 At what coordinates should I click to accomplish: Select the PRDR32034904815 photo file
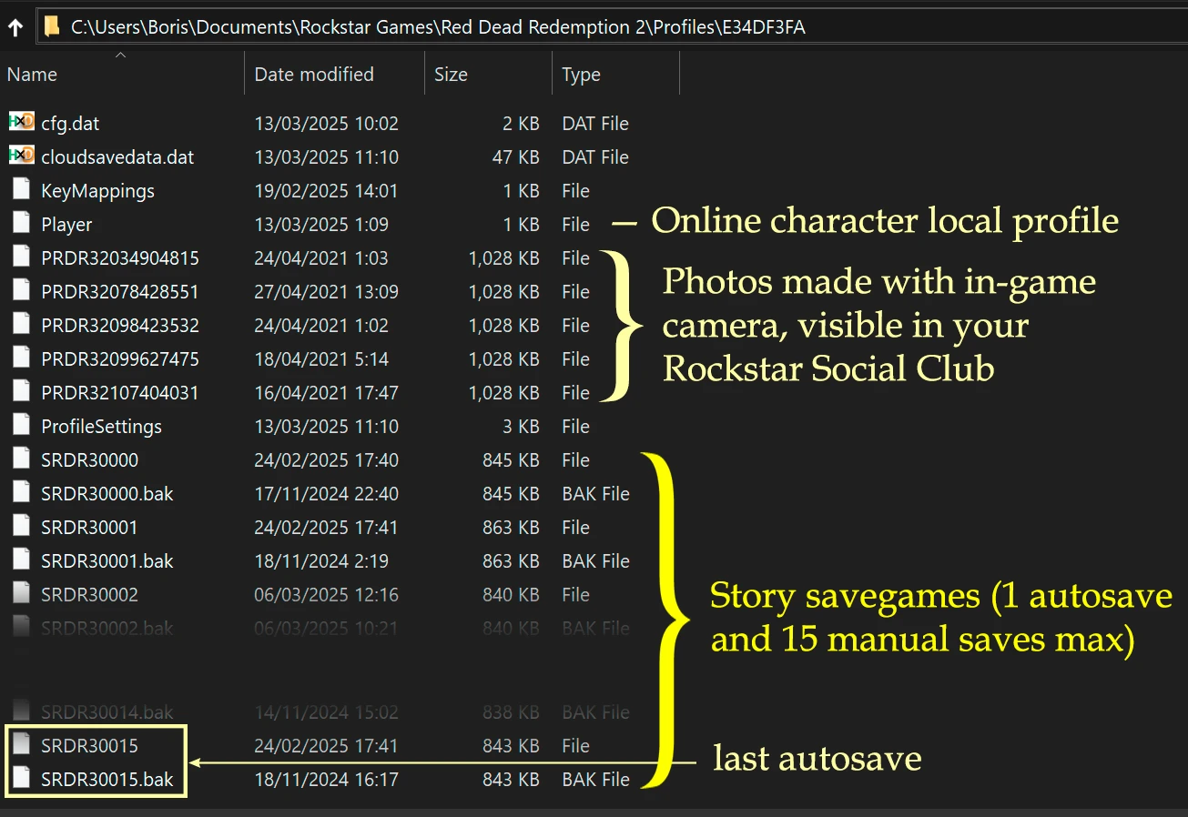pyautogui.click(x=119, y=258)
